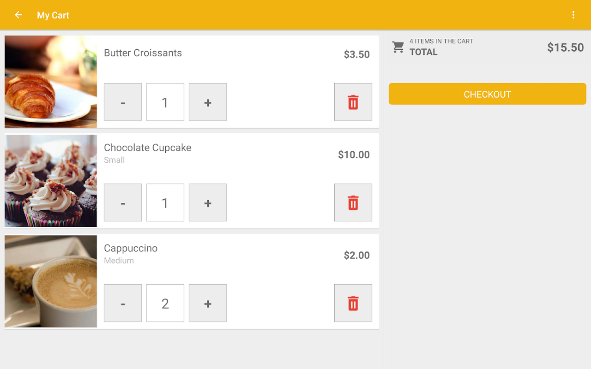The height and width of the screenshot is (369, 591).
Task: Delete Cappuccino using the trash icon
Action: coord(353,303)
